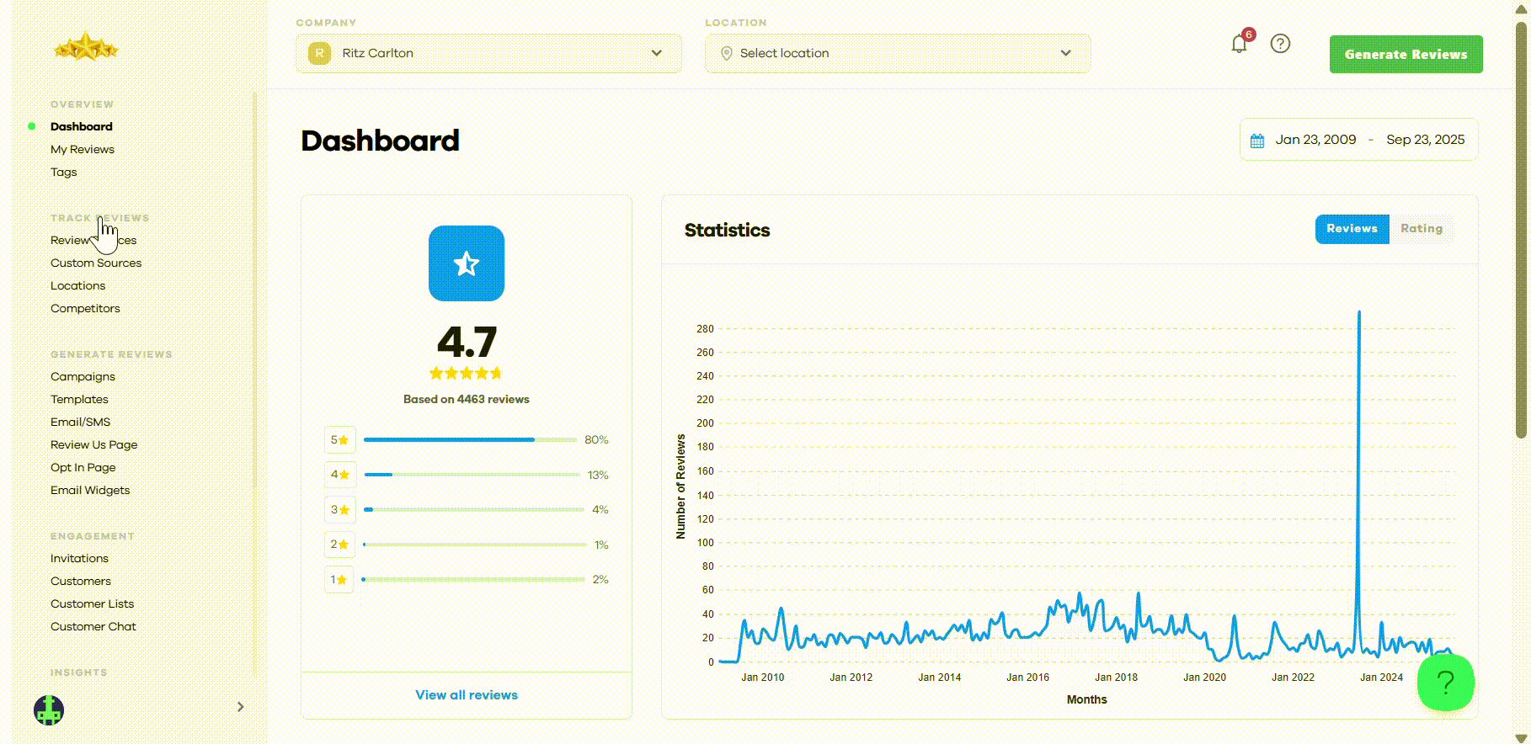This screenshot has height=744, width=1531.
Task: Switch statistics chart to Rating
Action: pos(1422,229)
